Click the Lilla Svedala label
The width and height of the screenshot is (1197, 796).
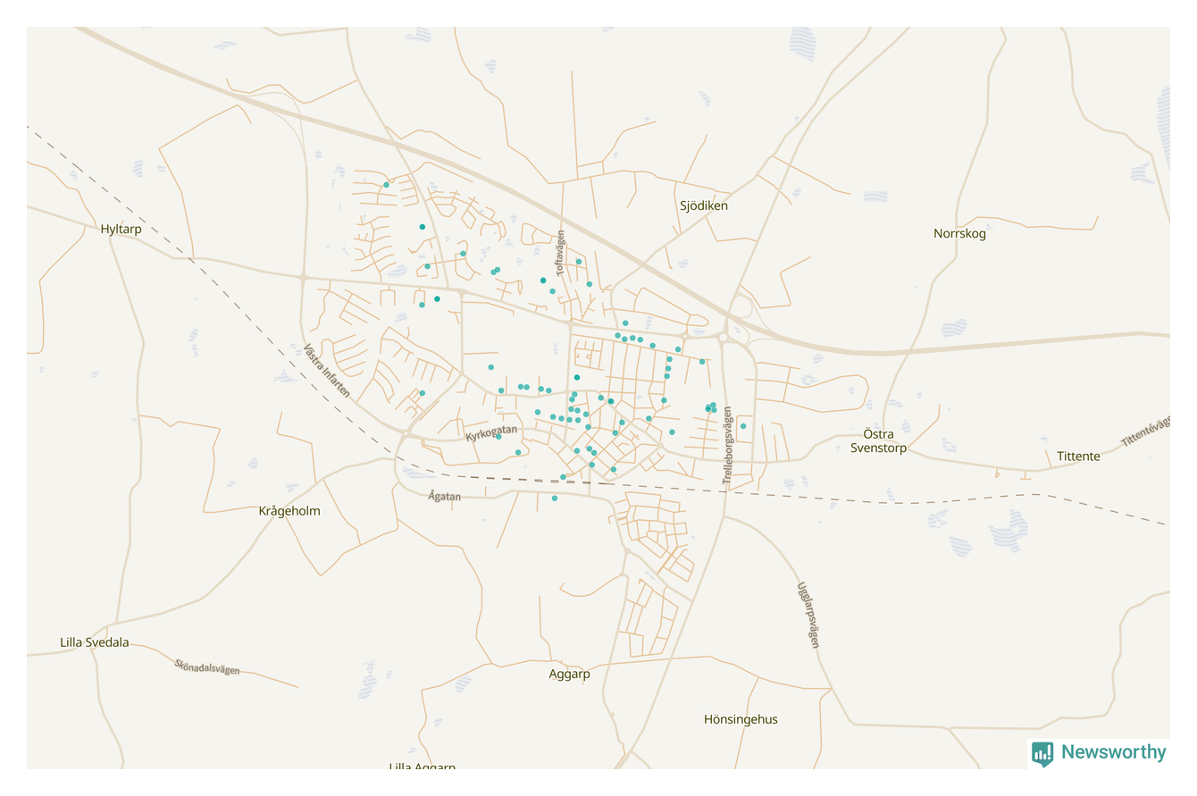click(95, 642)
